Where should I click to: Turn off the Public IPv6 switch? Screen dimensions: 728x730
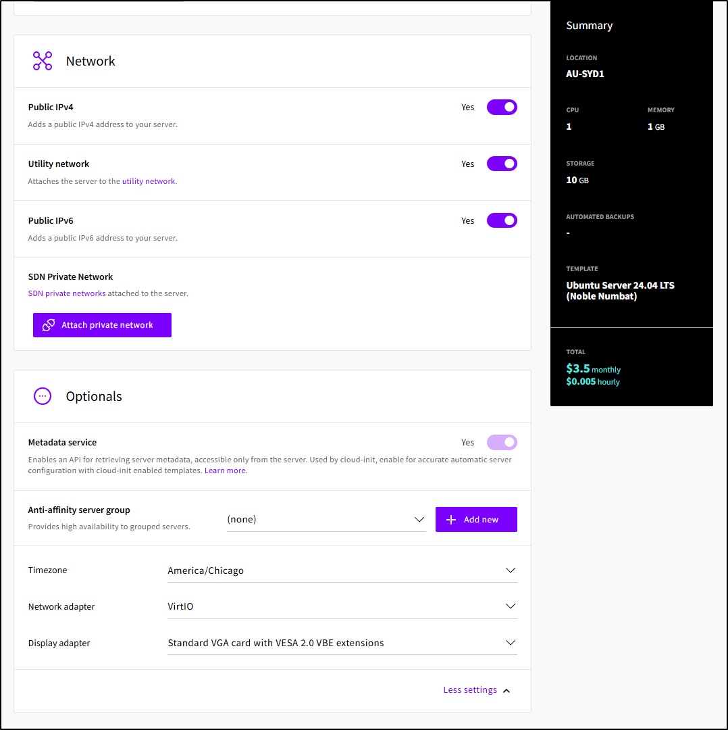pyautogui.click(x=502, y=220)
